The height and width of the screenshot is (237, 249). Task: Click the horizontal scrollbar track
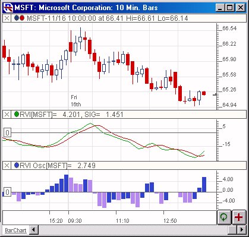133,230
